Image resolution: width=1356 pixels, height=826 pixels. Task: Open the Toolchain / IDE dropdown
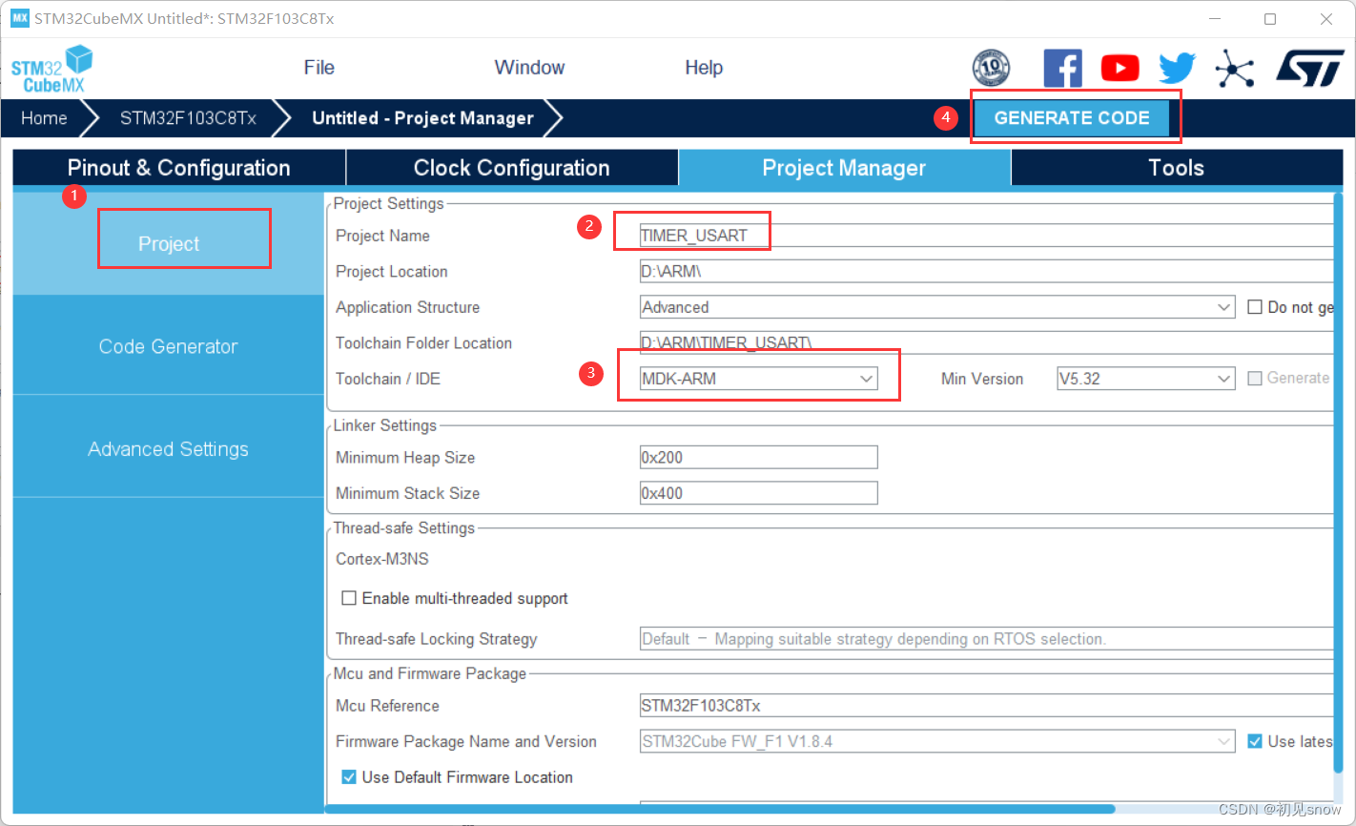click(758, 379)
